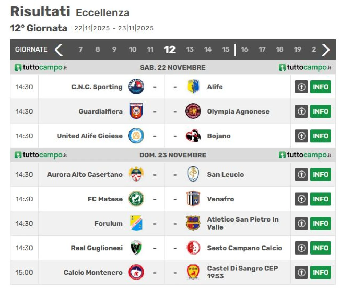Switch to giornata 13

(x=190, y=49)
